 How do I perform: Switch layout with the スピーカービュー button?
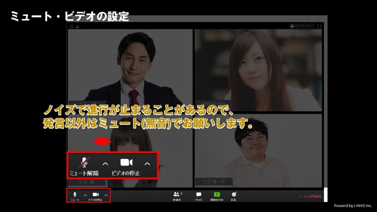302,26
